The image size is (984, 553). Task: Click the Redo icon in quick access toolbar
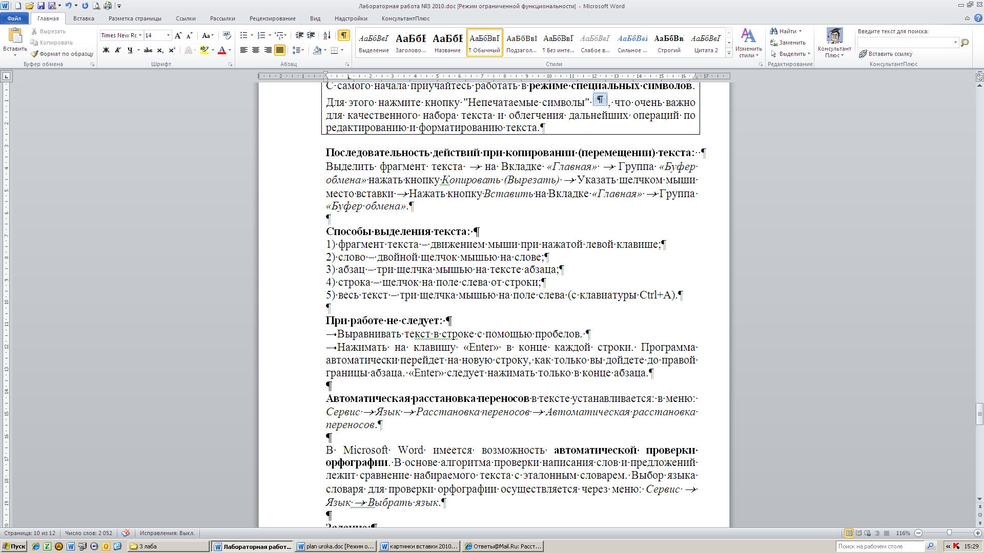coord(85,6)
